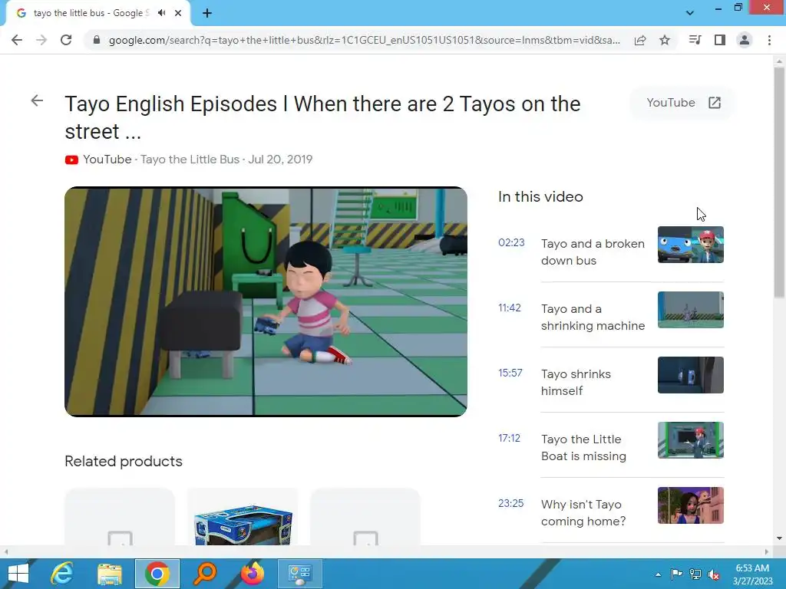
Task: Open Action Center flag in the tray
Action: click(676, 574)
